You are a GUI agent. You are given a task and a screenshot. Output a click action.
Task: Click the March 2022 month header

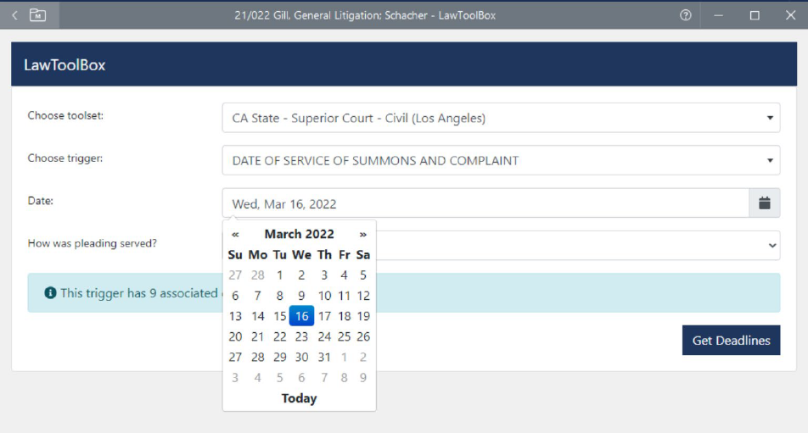[299, 235]
